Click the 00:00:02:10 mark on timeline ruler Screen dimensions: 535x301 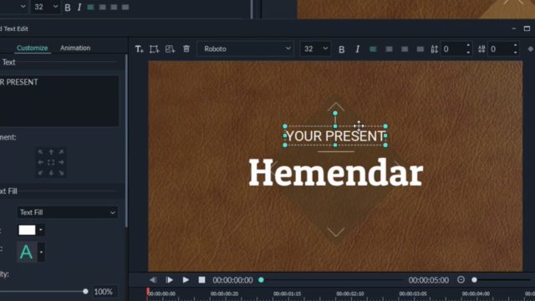[x=350, y=293]
